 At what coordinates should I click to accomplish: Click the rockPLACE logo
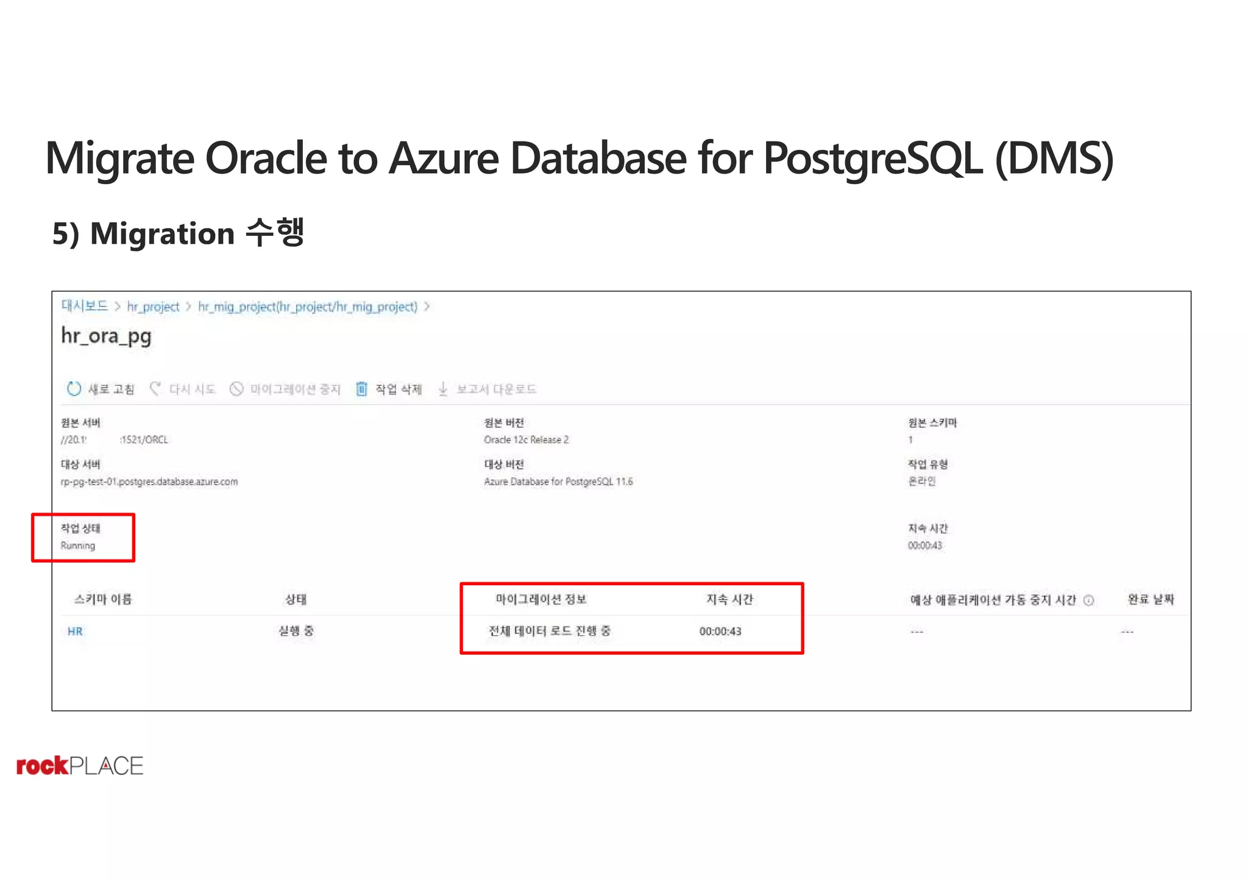point(80,766)
